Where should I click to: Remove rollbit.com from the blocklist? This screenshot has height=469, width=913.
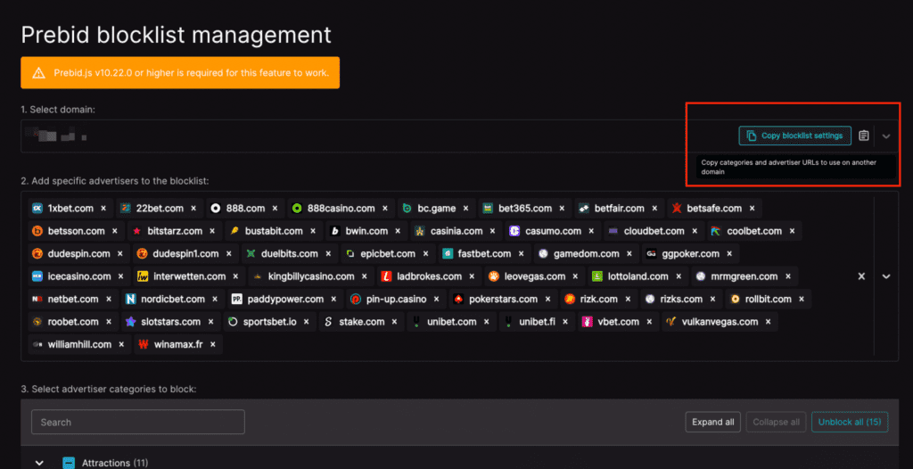[802, 299]
